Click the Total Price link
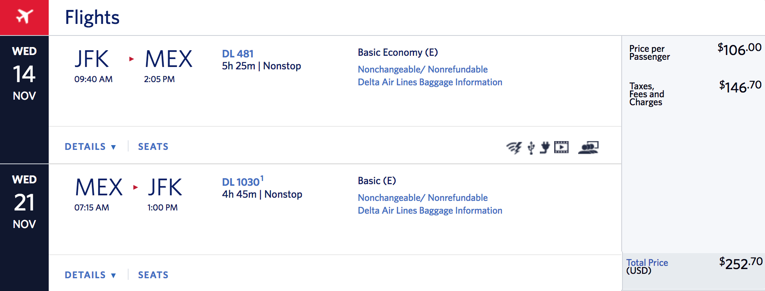765x291 pixels. pos(647,263)
